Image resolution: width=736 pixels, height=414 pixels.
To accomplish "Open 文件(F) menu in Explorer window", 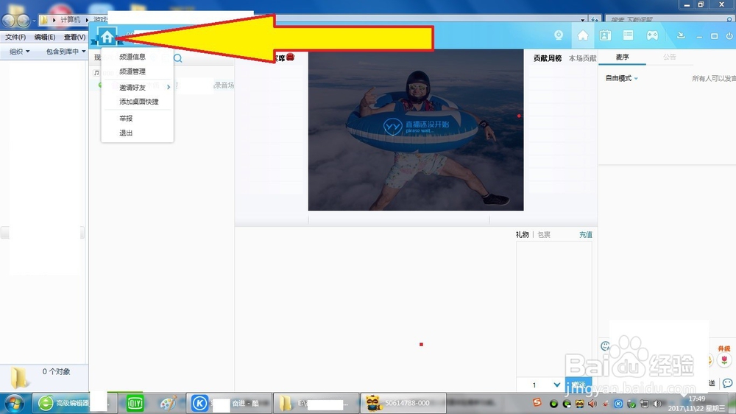I will point(15,37).
